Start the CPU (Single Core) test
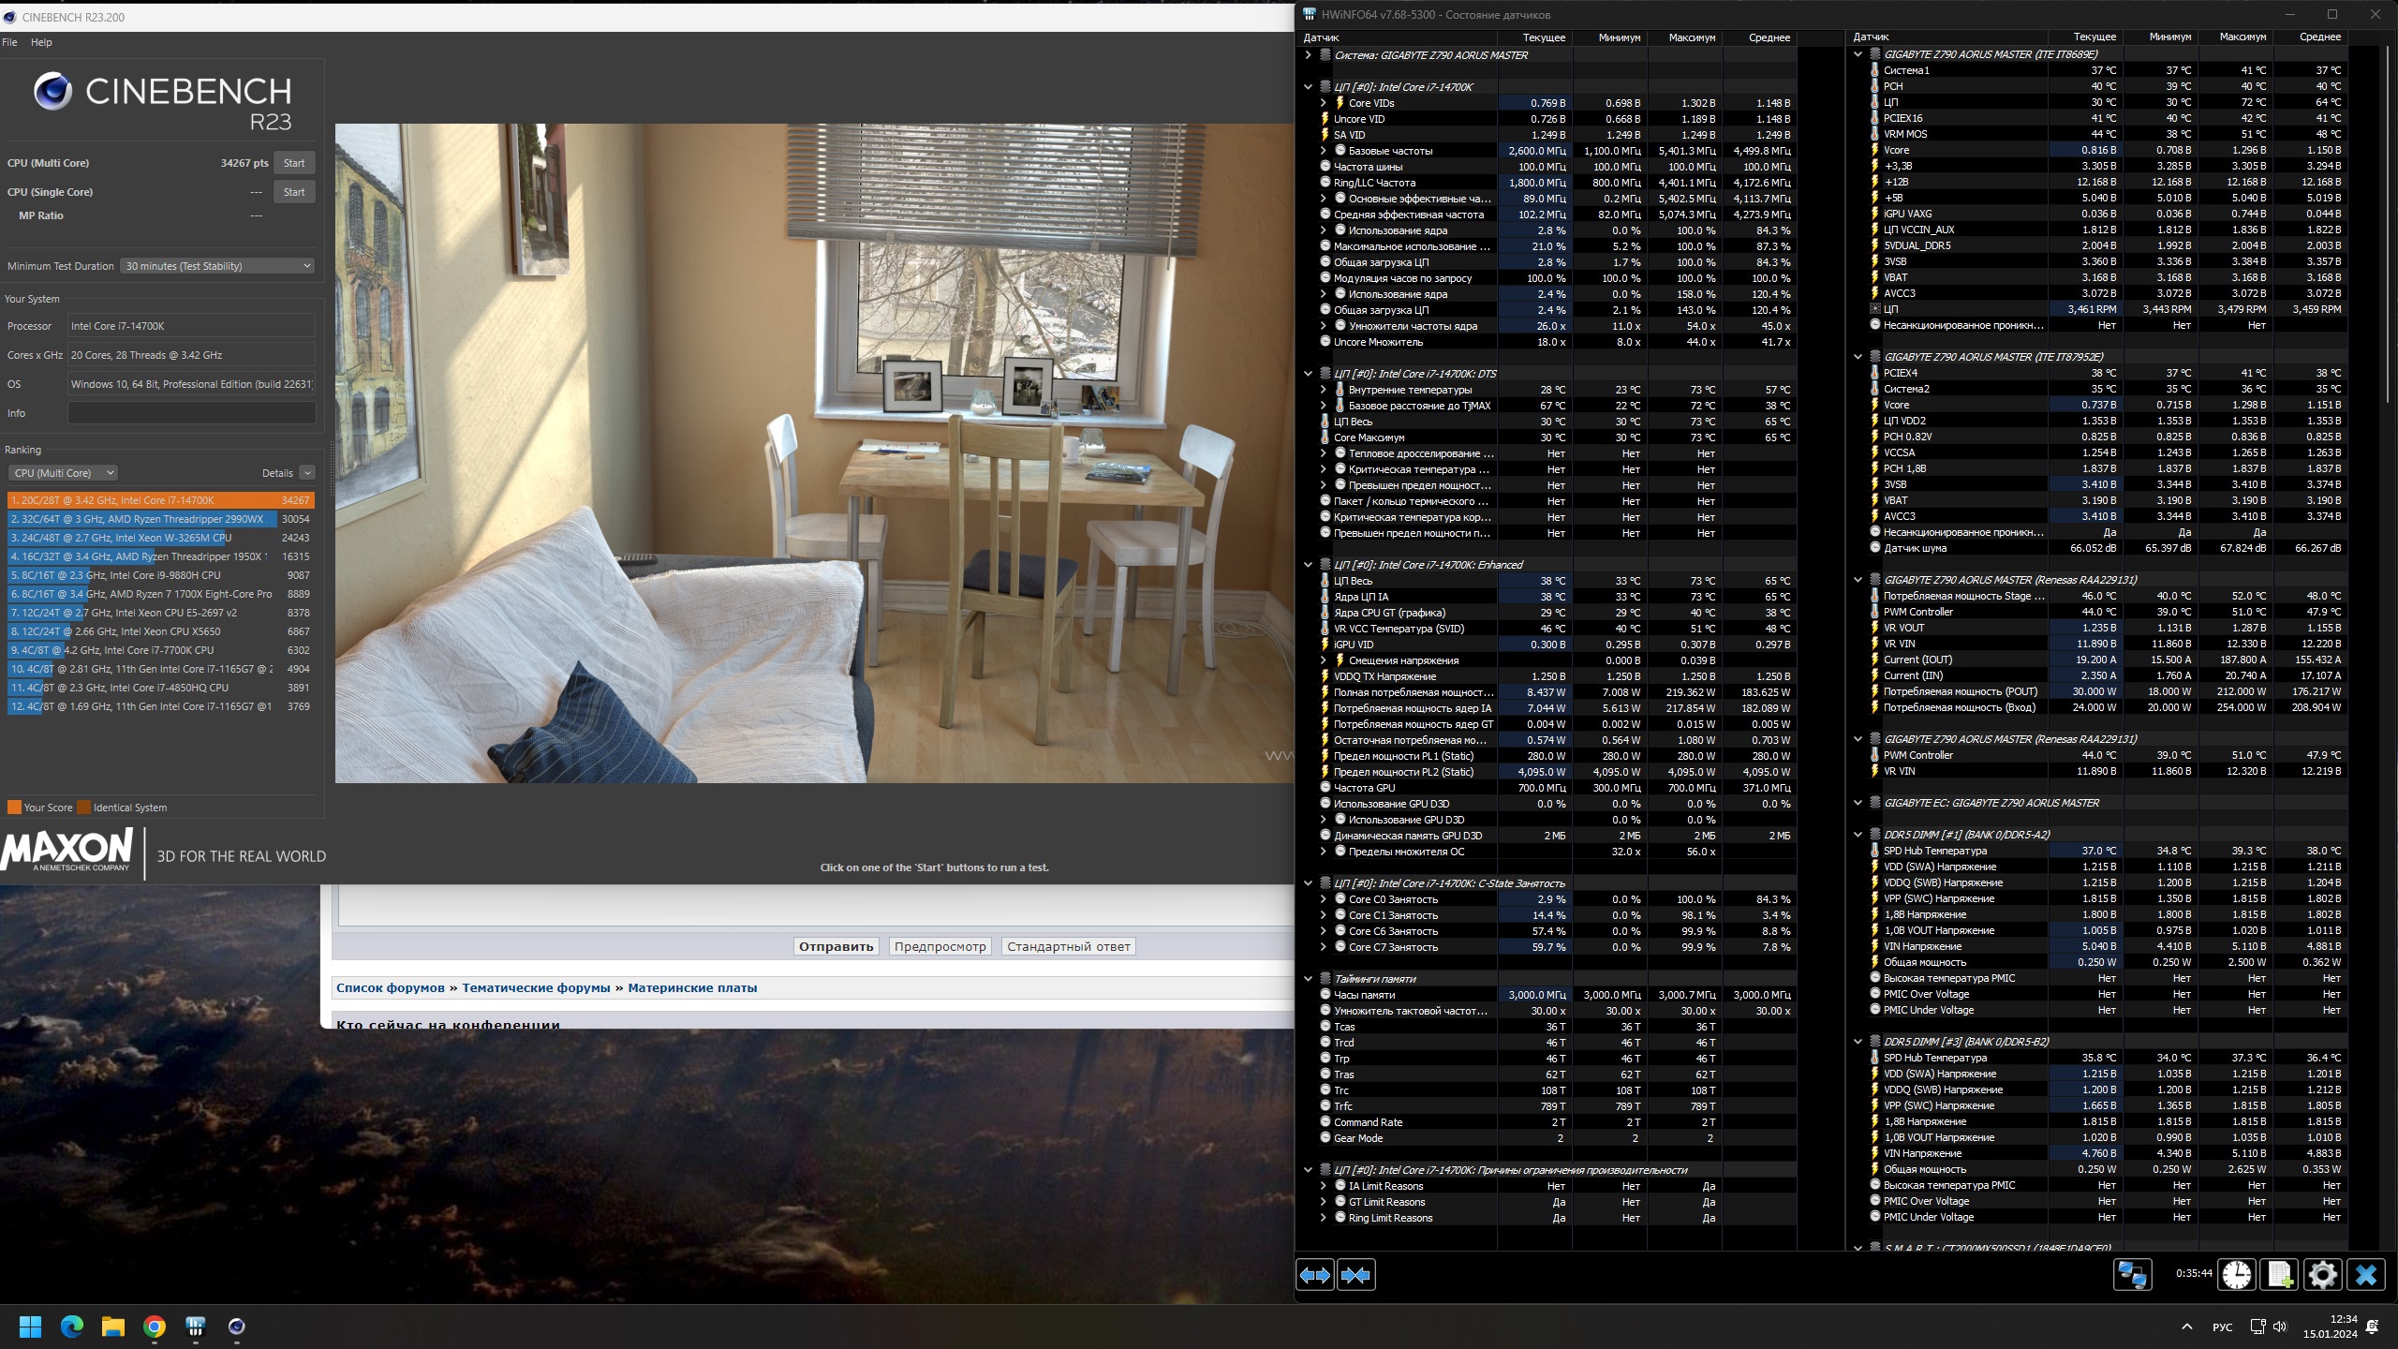 294,192
